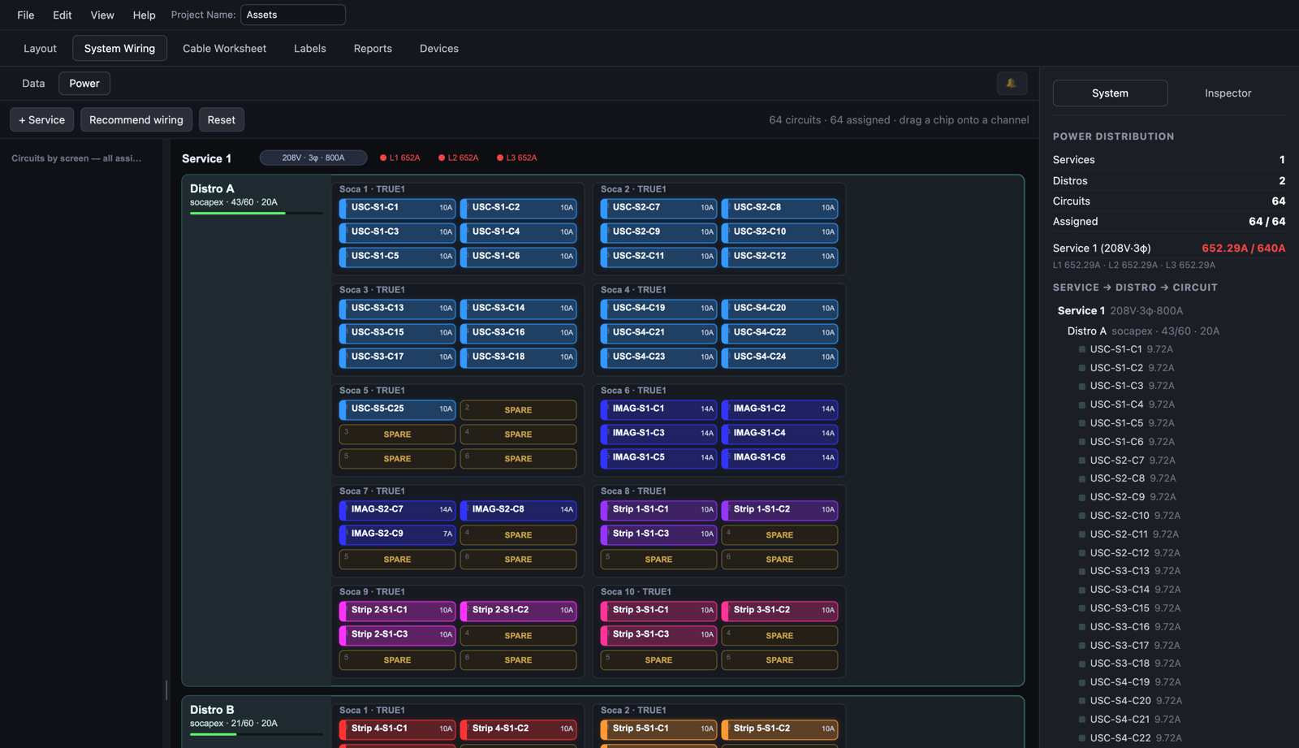
Task: Show the System side panel tab
Action: (x=1110, y=93)
